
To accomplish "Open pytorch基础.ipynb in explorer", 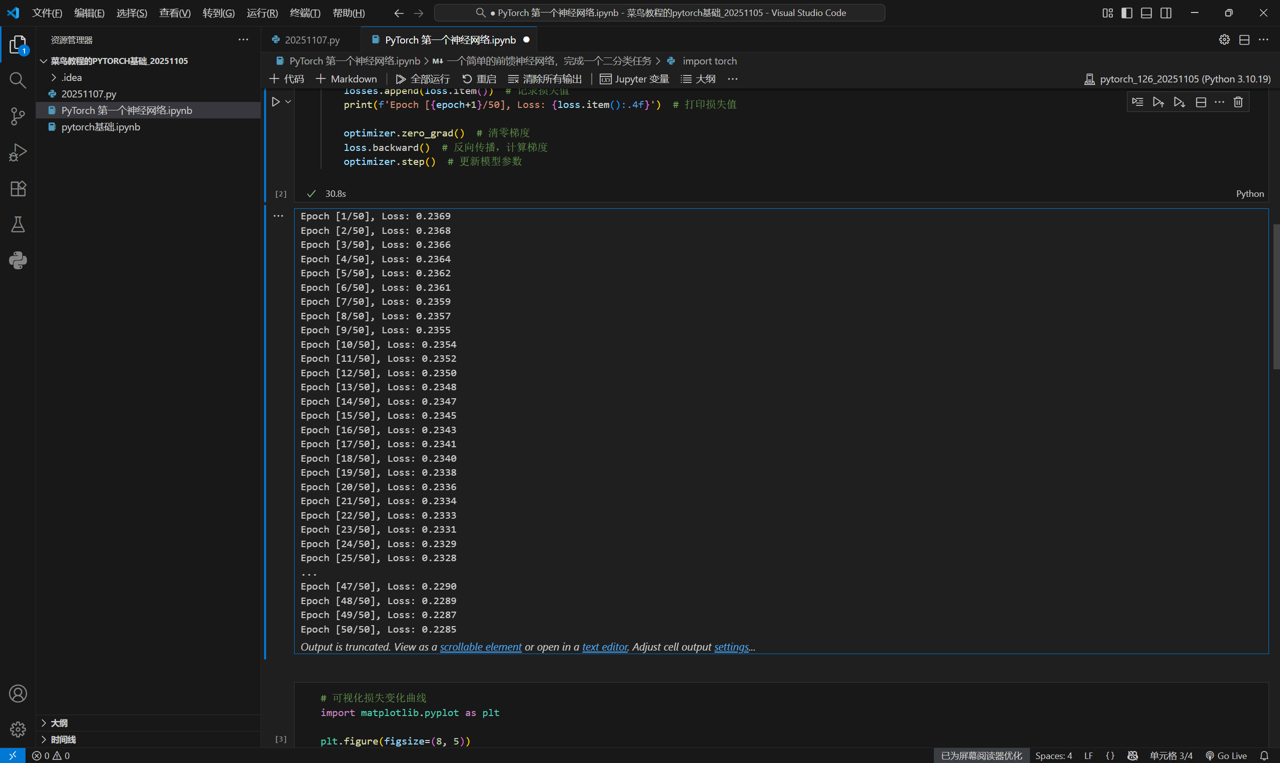I will (x=148, y=126).
